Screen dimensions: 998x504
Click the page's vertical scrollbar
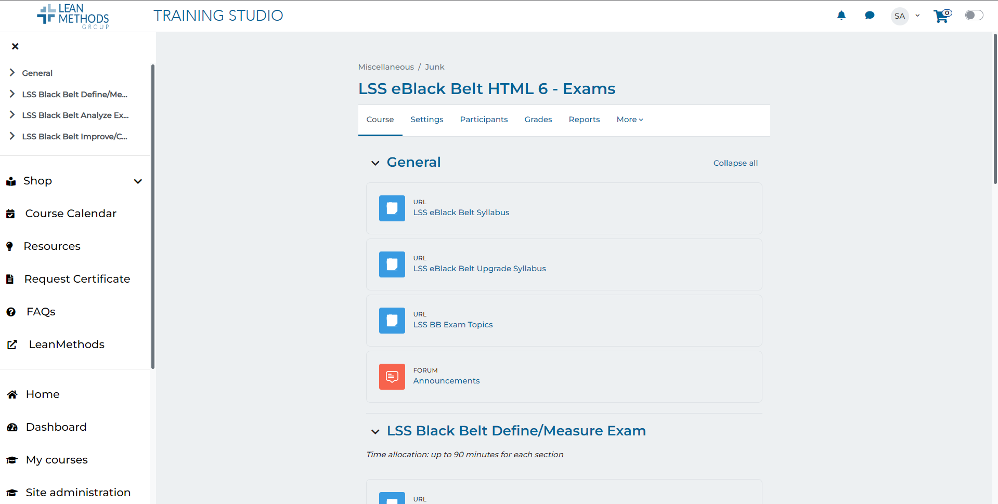tap(994, 109)
